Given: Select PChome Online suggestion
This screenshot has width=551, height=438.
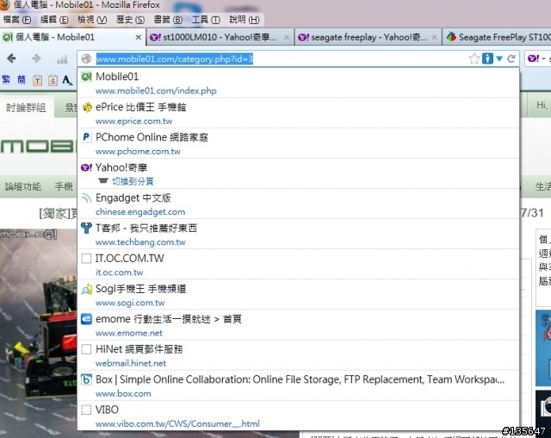Looking at the screenshot, I should (298, 143).
